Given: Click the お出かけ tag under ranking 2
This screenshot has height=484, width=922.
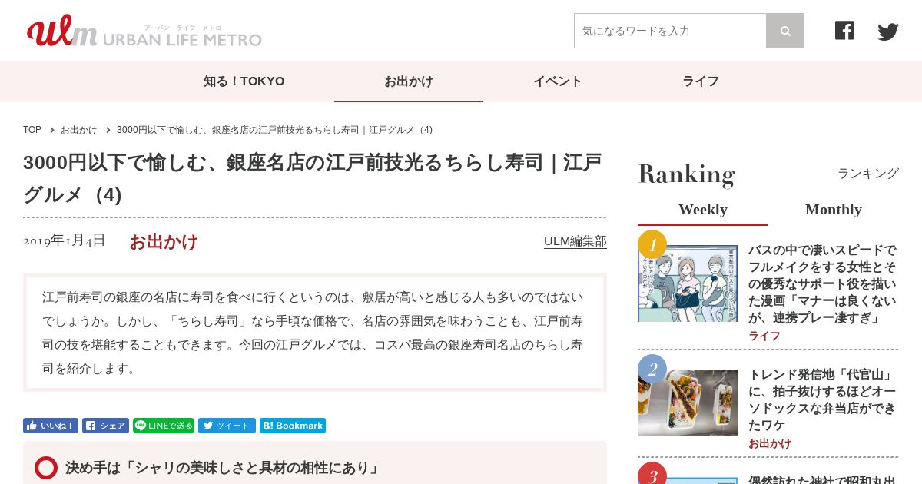Looking at the screenshot, I should tap(770, 443).
